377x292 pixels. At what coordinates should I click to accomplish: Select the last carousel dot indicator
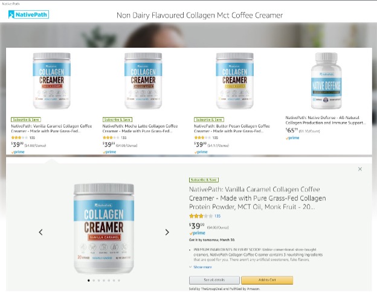[x=119, y=280]
